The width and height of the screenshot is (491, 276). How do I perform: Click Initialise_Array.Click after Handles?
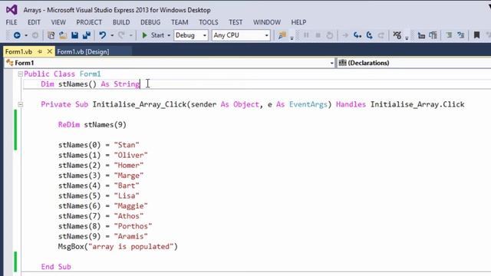(417, 104)
